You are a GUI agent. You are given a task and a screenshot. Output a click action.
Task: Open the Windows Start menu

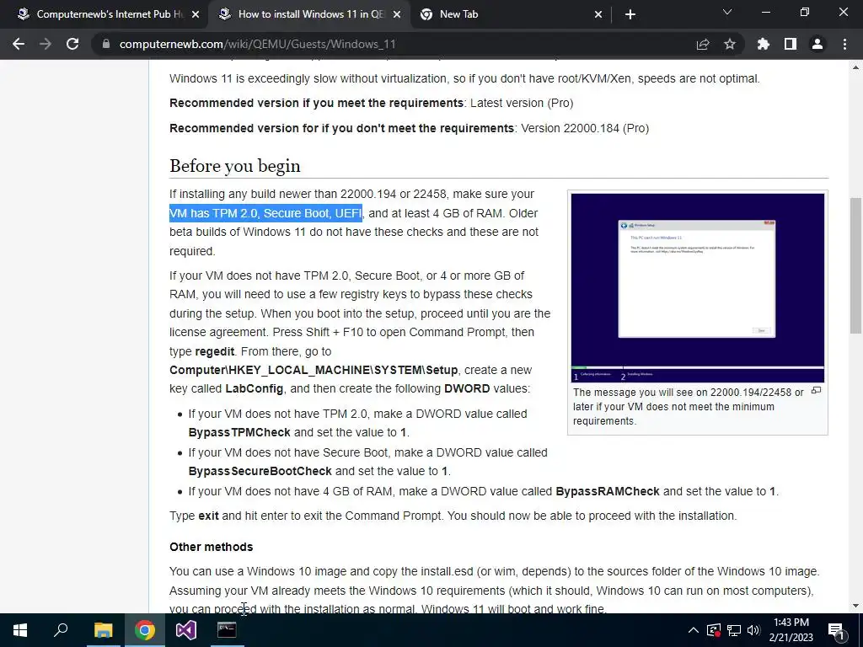coord(20,630)
